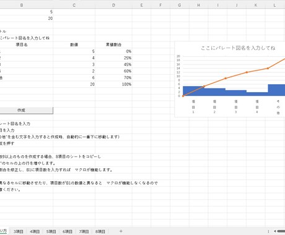
Task: Select the cell showing 60%
Action: click(x=113, y=71)
